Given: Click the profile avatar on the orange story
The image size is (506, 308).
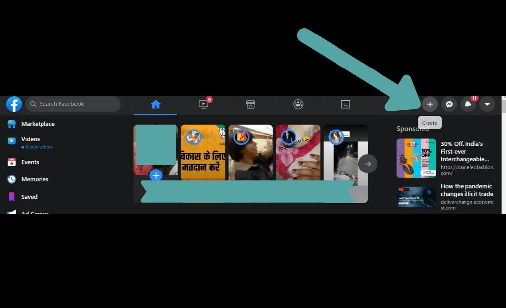Looking at the screenshot, I should [x=194, y=137].
